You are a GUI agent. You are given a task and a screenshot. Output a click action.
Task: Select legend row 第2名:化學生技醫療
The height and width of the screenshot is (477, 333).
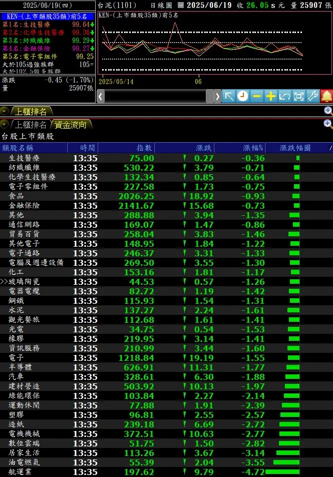pos(48,32)
